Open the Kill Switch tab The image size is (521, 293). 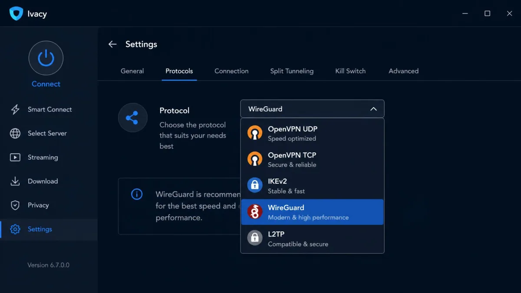point(350,71)
